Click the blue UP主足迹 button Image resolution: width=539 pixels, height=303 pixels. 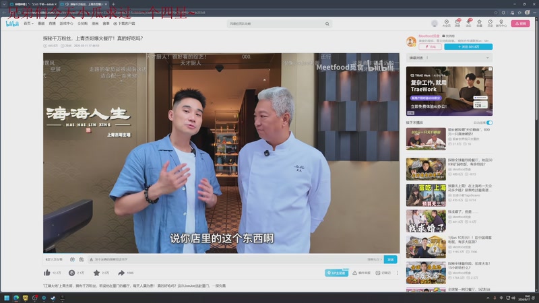336,273
